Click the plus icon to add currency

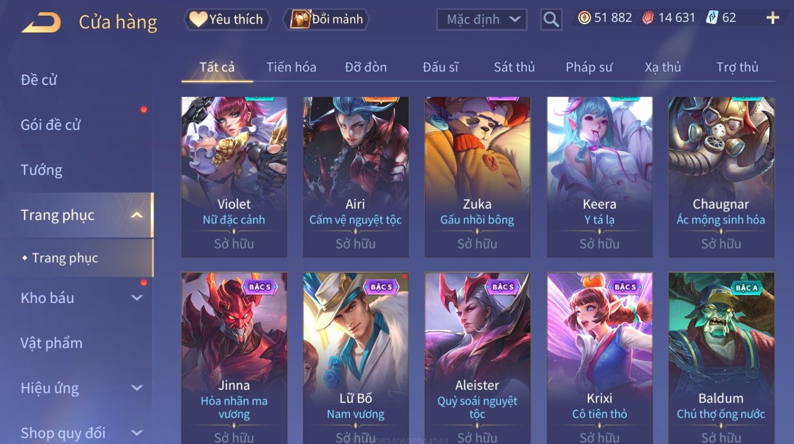point(773,18)
